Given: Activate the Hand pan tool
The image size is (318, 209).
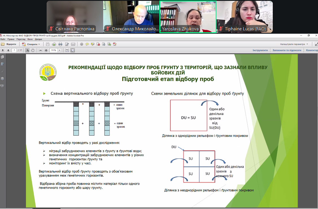Looking at the screenshot, I should click(x=33, y=50).
